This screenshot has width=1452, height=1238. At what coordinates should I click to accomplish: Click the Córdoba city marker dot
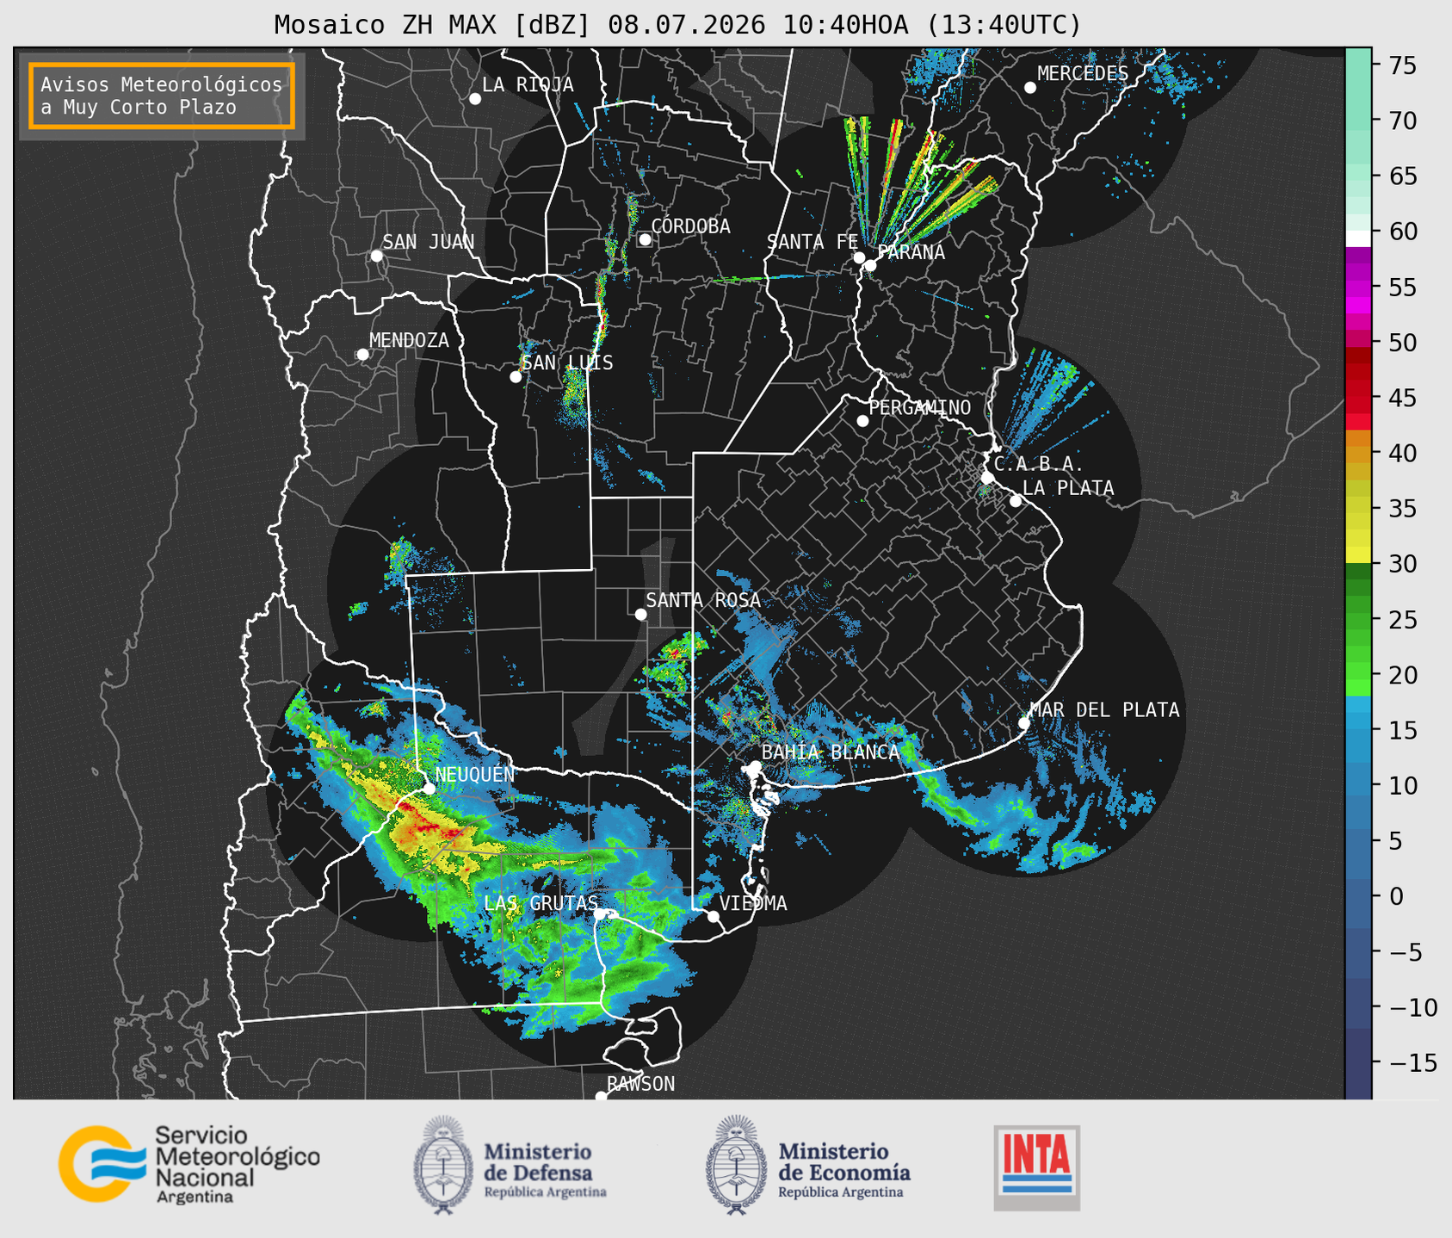click(x=645, y=239)
